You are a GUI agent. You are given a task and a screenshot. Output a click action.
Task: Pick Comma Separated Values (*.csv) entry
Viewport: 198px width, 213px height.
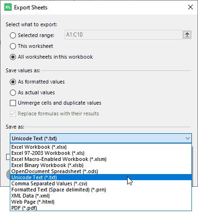tap(101, 183)
